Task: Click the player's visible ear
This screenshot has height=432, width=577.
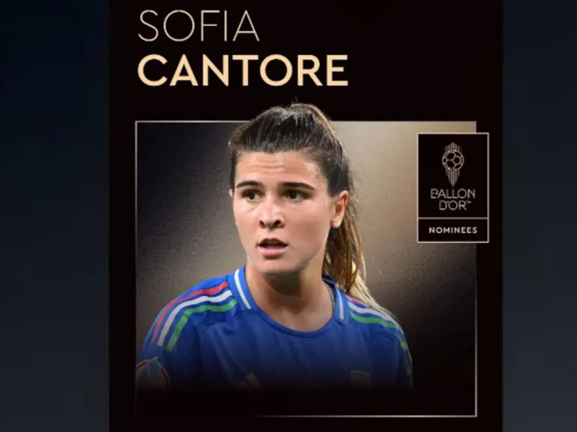Action: [339, 210]
